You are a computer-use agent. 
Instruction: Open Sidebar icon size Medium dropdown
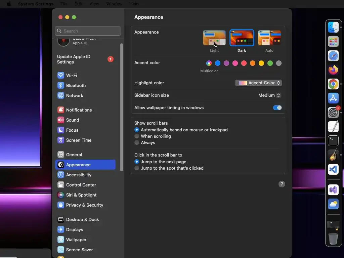pos(269,95)
